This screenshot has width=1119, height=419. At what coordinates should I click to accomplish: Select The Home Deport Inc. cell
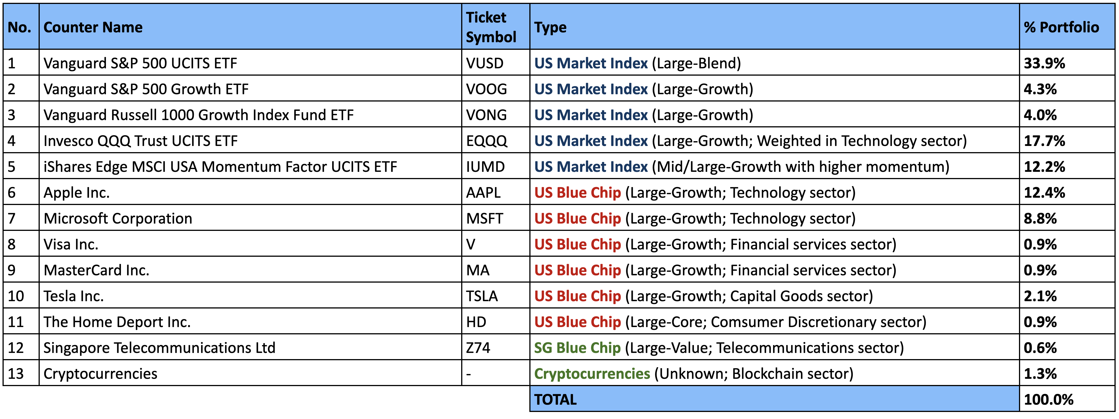[x=117, y=322]
